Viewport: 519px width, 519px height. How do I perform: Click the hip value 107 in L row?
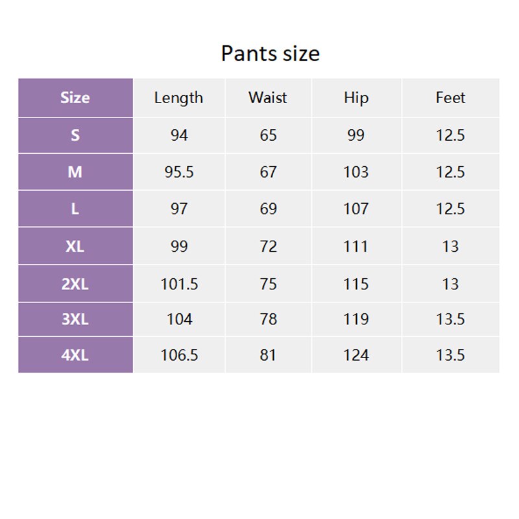[x=356, y=209]
